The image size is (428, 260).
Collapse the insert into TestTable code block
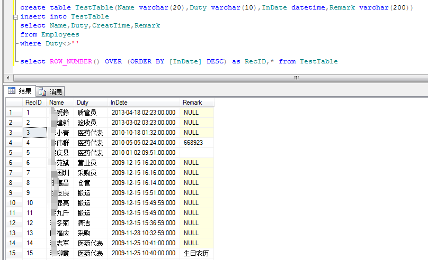pos(15,17)
